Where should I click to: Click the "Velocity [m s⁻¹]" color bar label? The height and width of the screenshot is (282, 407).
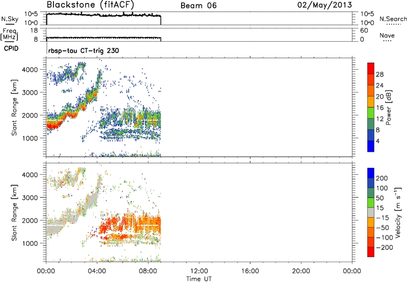coord(398,212)
